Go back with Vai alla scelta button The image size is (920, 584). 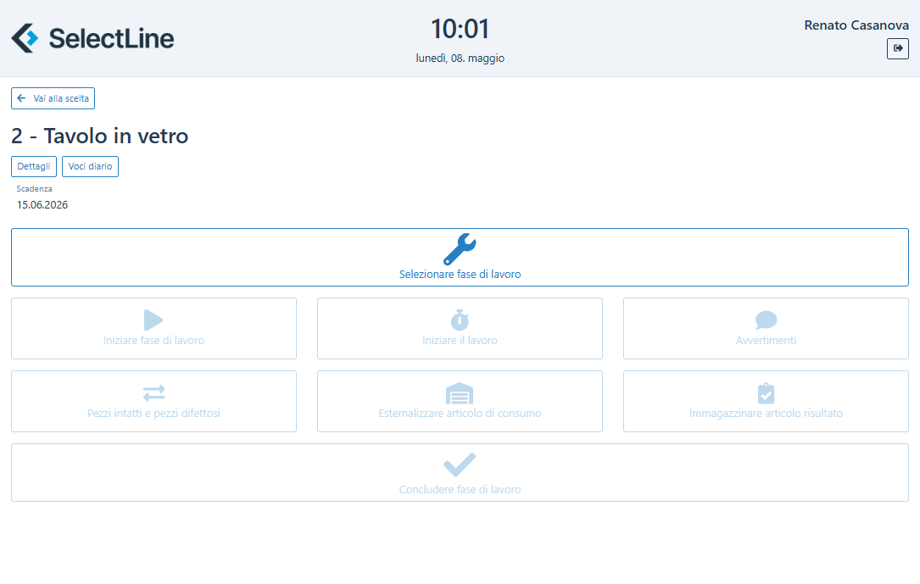click(53, 98)
